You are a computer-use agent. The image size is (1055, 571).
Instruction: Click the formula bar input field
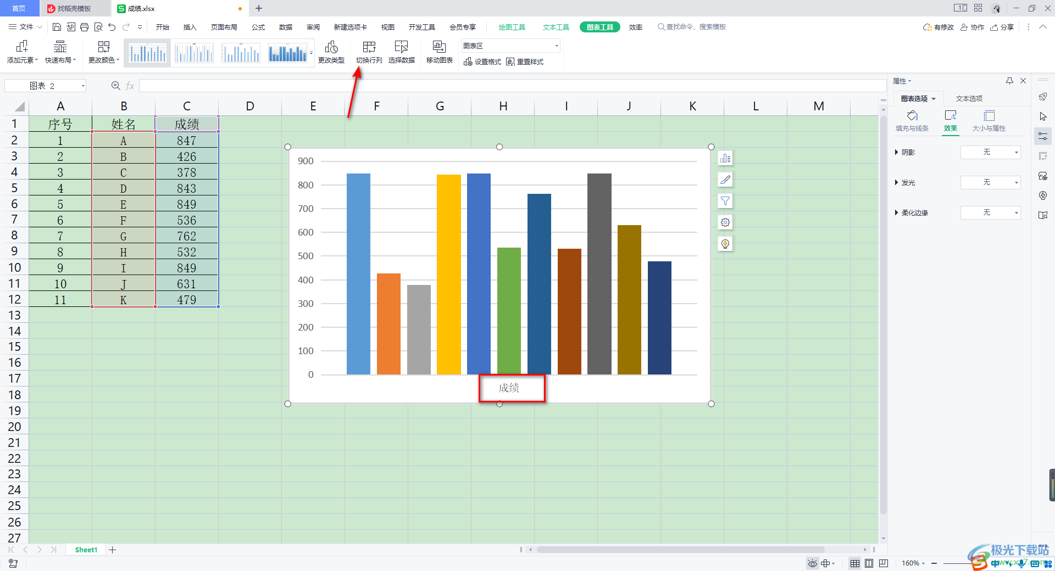[512, 86]
